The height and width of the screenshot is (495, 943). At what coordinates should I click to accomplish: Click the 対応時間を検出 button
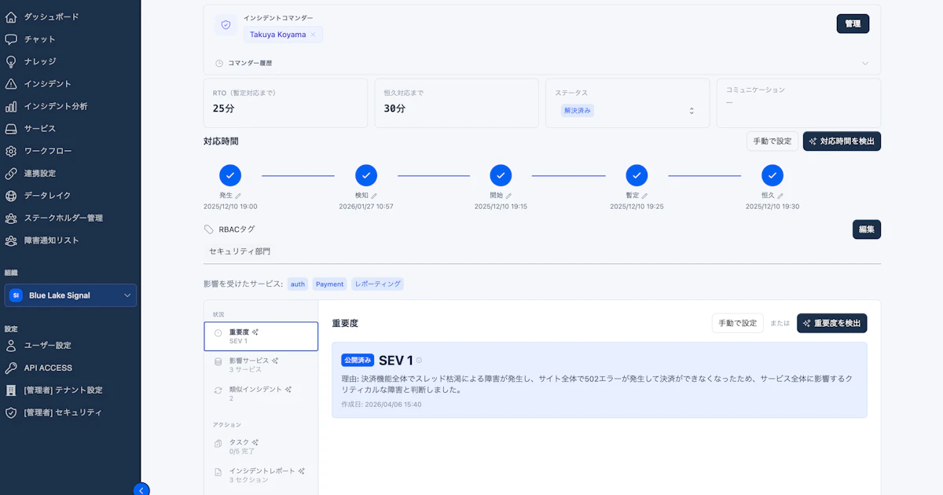842,141
